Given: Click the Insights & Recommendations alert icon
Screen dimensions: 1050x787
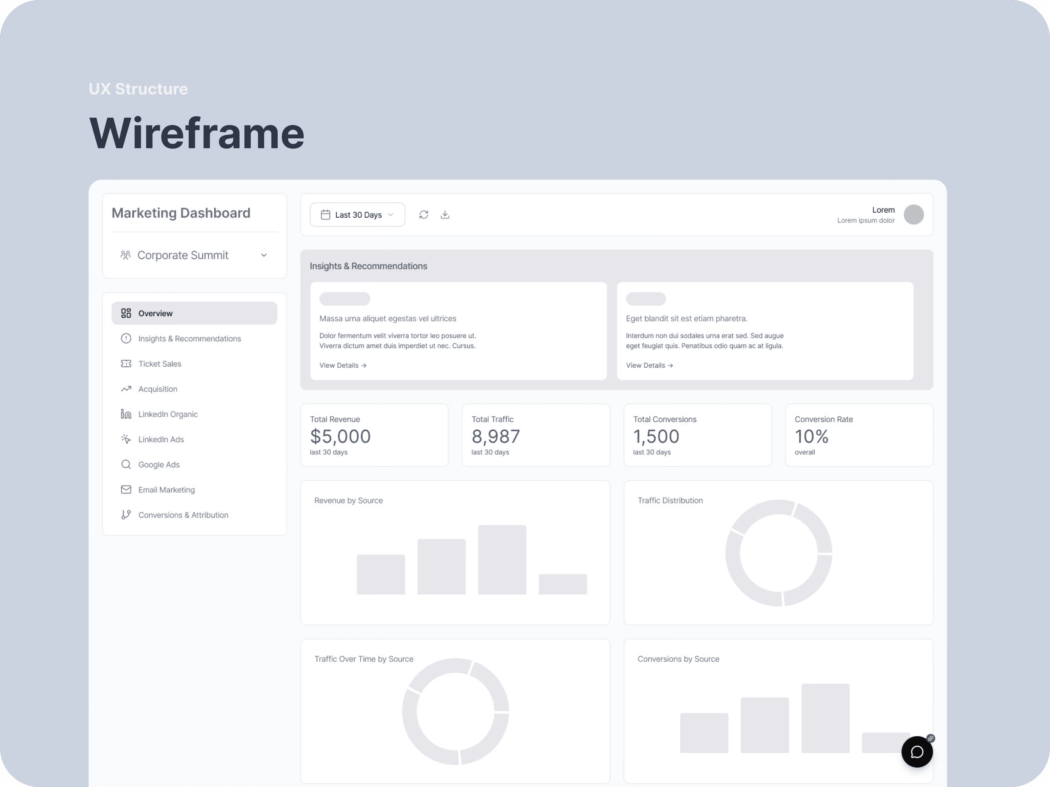Looking at the screenshot, I should point(126,338).
